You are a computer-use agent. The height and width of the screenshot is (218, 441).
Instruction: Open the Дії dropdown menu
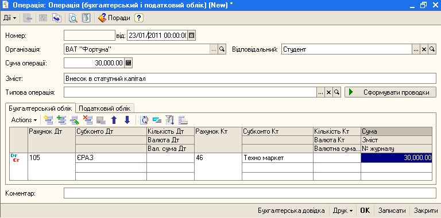pos(10,18)
